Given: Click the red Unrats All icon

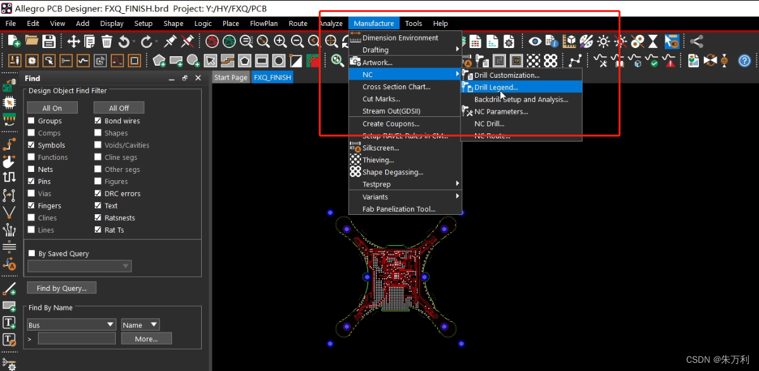Looking at the screenshot, I should coord(213,42).
